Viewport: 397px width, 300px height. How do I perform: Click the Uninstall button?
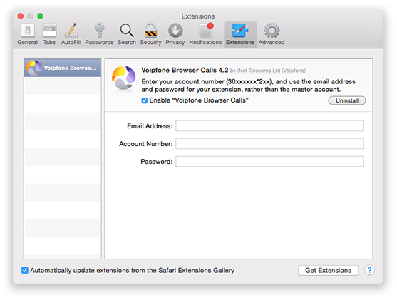347,100
